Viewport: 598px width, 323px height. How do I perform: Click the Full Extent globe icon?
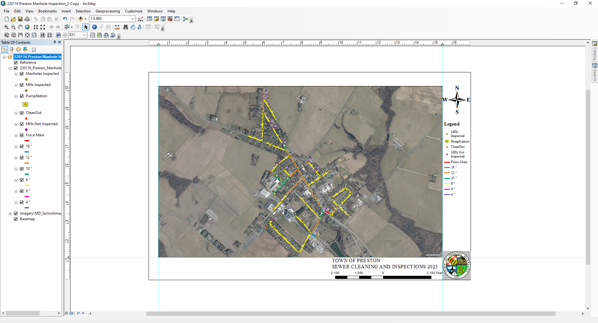pos(27,27)
